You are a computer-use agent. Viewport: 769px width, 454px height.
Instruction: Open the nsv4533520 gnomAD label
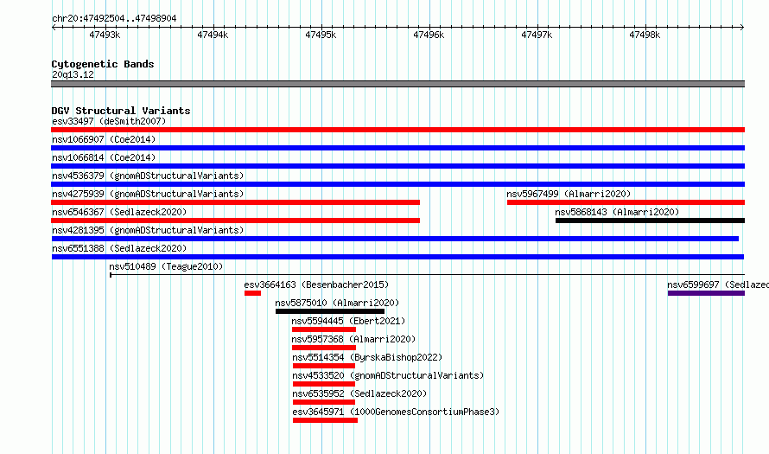[x=388, y=375]
